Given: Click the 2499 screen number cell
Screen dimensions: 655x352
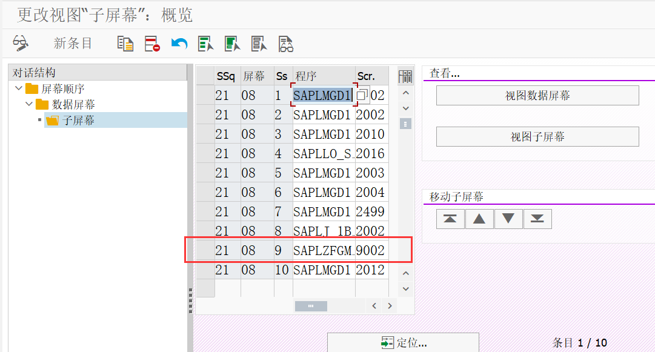Looking at the screenshot, I should click(371, 211).
